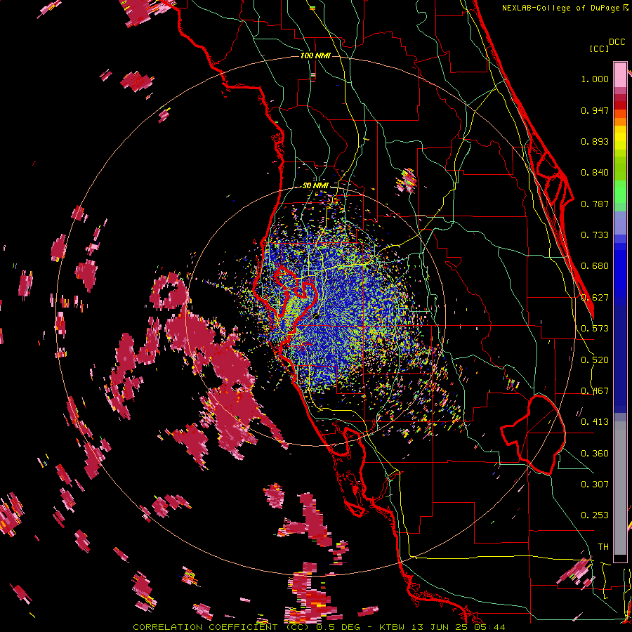Select the 0.787 scale value
The width and height of the screenshot is (632, 632).
(595, 204)
